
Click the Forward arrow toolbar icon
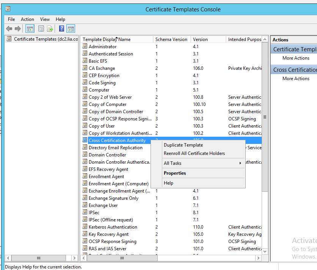(x=18, y=29)
